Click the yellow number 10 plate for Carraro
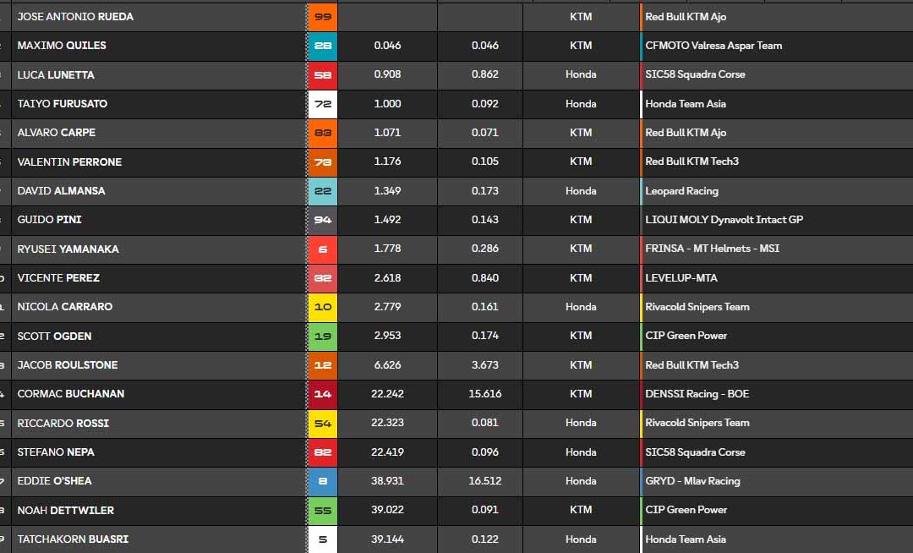The image size is (913, 553). point(322,307)
